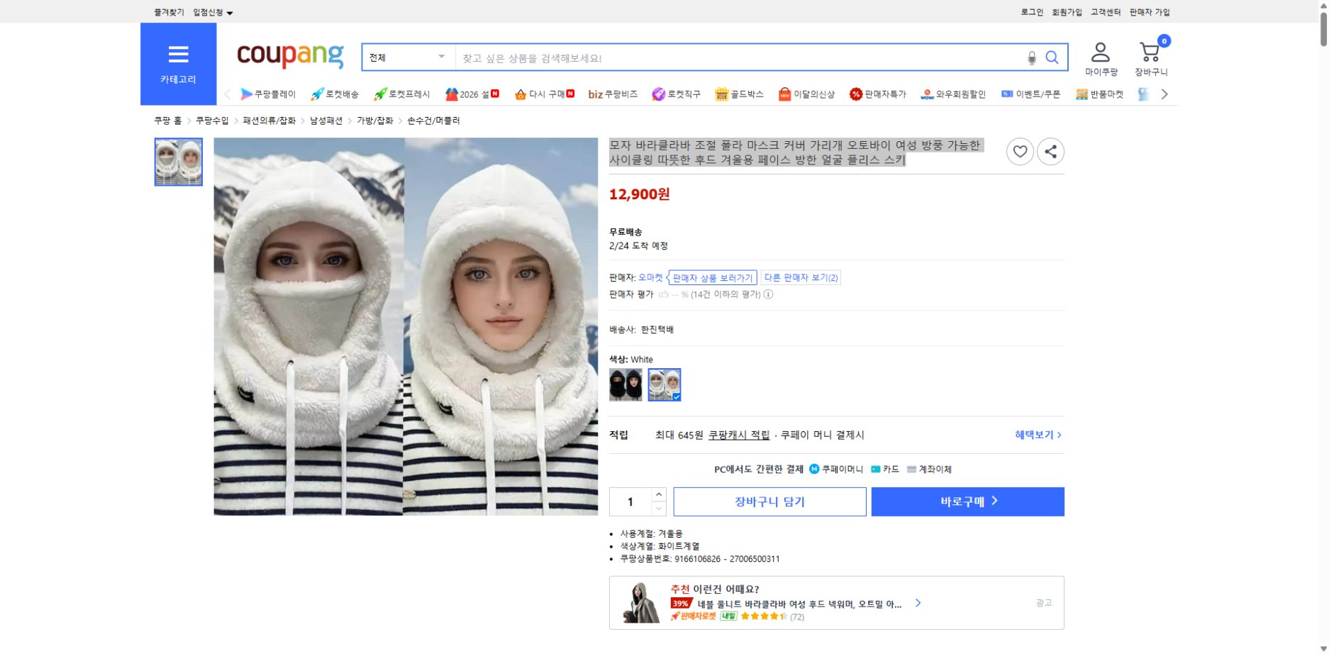Open the 로켓직구 overseas shopping section
Screen dimensions: 1329x654
[678, 94]
